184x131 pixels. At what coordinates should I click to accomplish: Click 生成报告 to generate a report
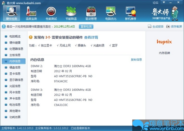[x=156, y=26]
